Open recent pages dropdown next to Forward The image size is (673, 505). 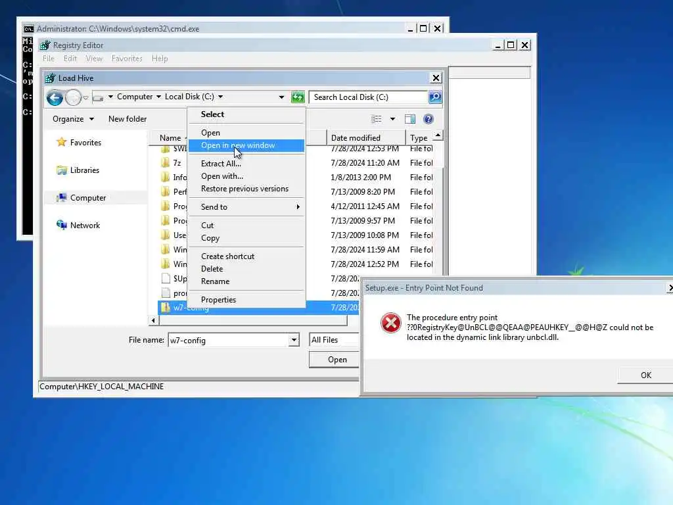tap(85, 98)
